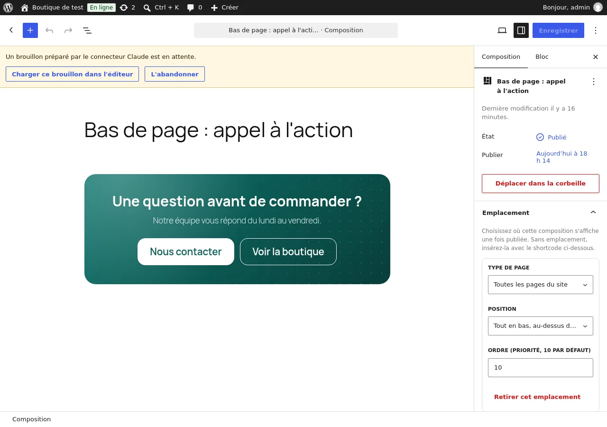Select the Notre équipe vous répond paragraph
Image resolution: width=607 pixels, height=427 pixels.
[x=237, y=221]
